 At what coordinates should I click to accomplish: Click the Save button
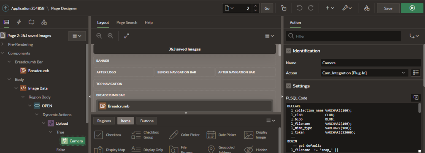(388, 8)
